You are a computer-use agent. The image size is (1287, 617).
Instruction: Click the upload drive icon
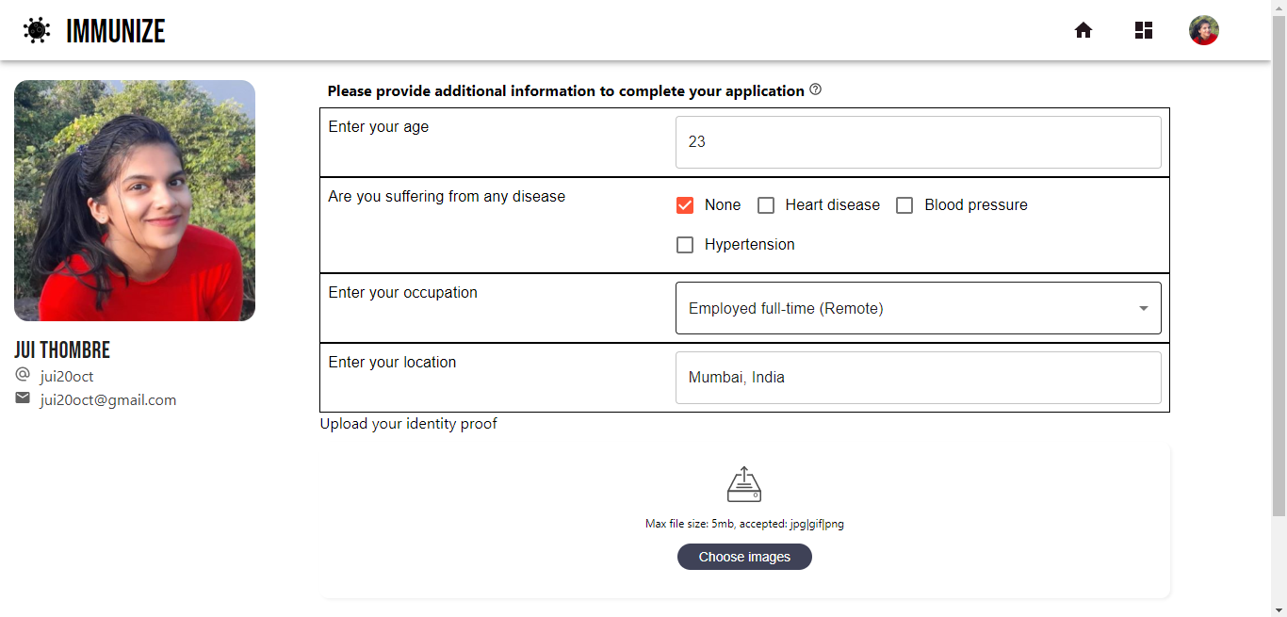tap(744, 484)
